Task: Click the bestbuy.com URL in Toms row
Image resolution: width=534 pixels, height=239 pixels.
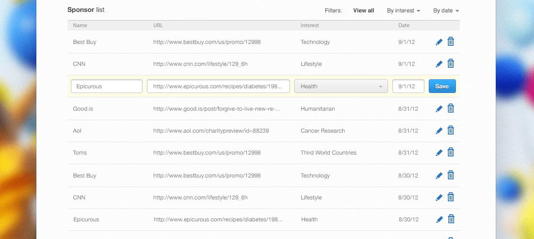Action: tap(207, 153)
